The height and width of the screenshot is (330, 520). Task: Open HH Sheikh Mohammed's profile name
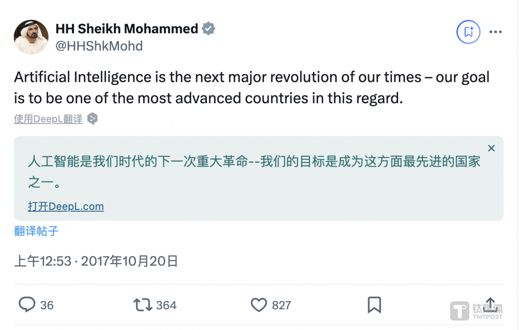point(127,29)
